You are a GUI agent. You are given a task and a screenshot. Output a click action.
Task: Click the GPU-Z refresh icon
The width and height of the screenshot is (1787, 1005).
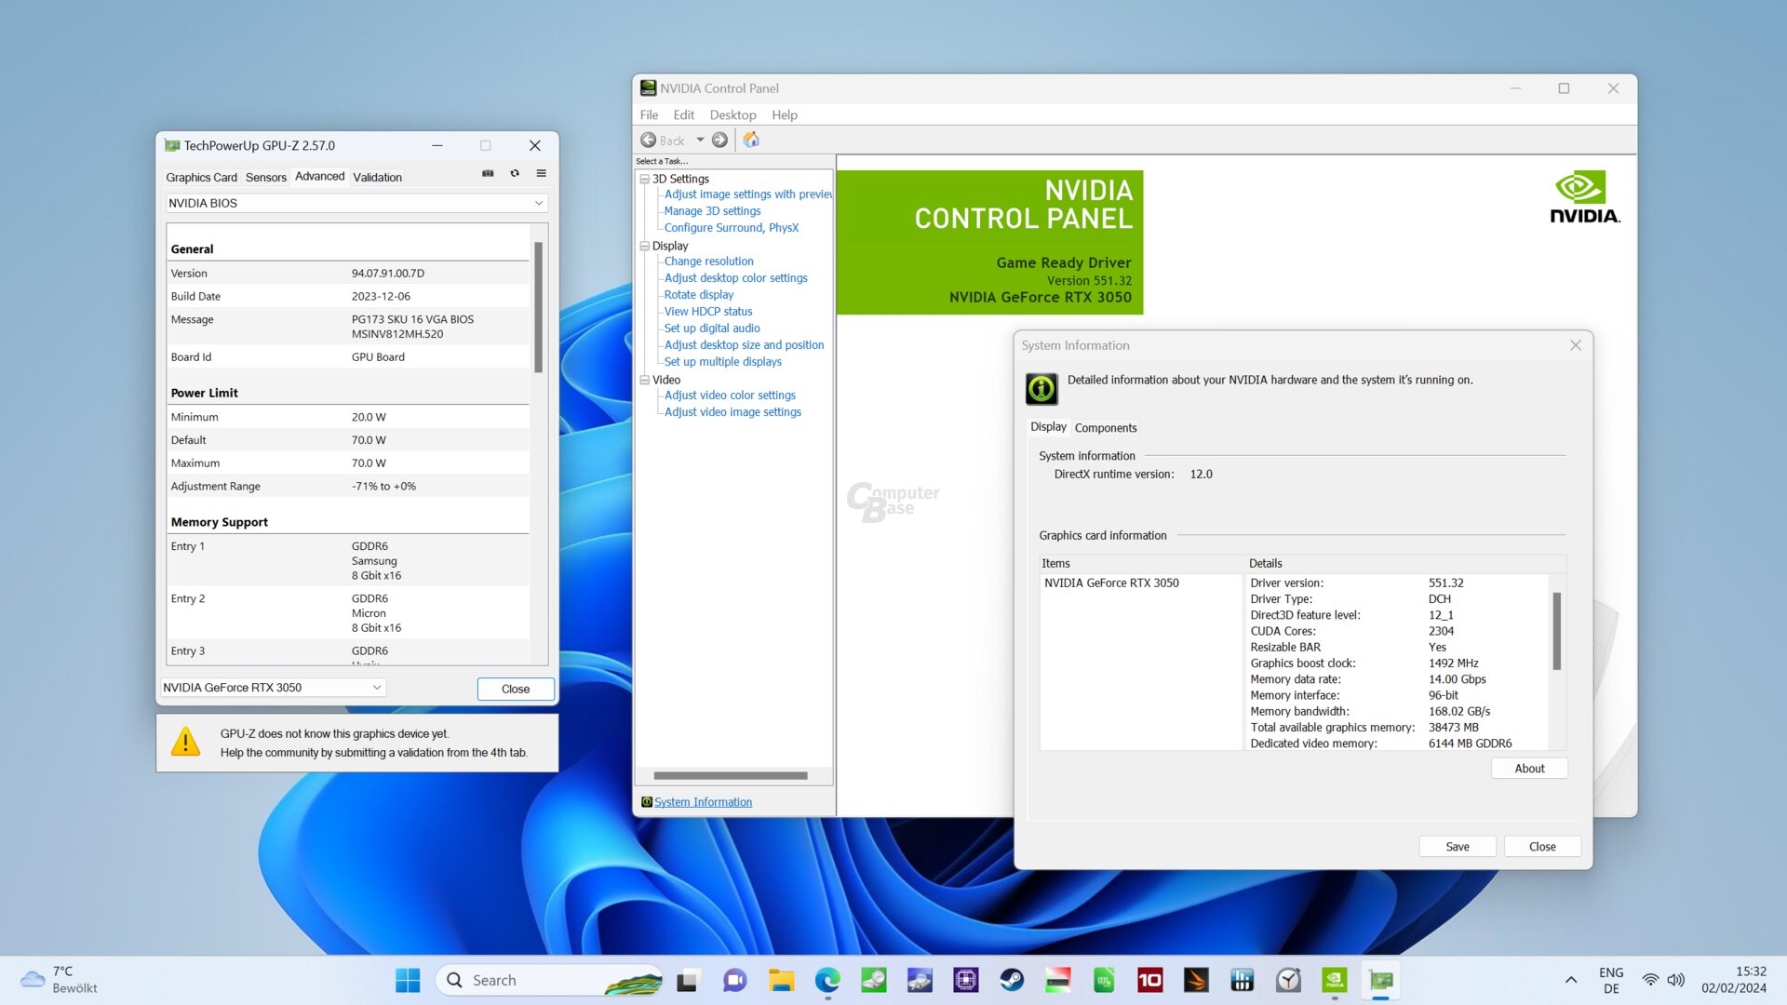pos(515,174)
